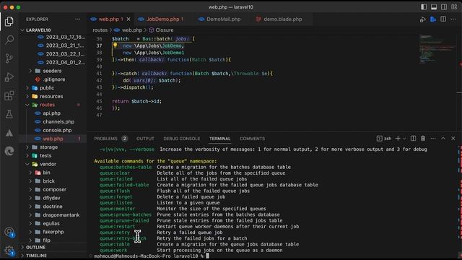Viewport: 462px width, 260px height.
Task: Click the Run code icon in editor toolbar
Action: pyautogui.click(x=423, y=19)
